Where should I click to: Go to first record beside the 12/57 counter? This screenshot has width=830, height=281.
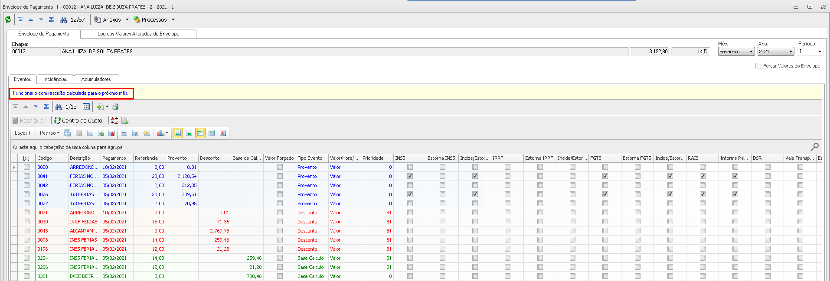(20, 19)
